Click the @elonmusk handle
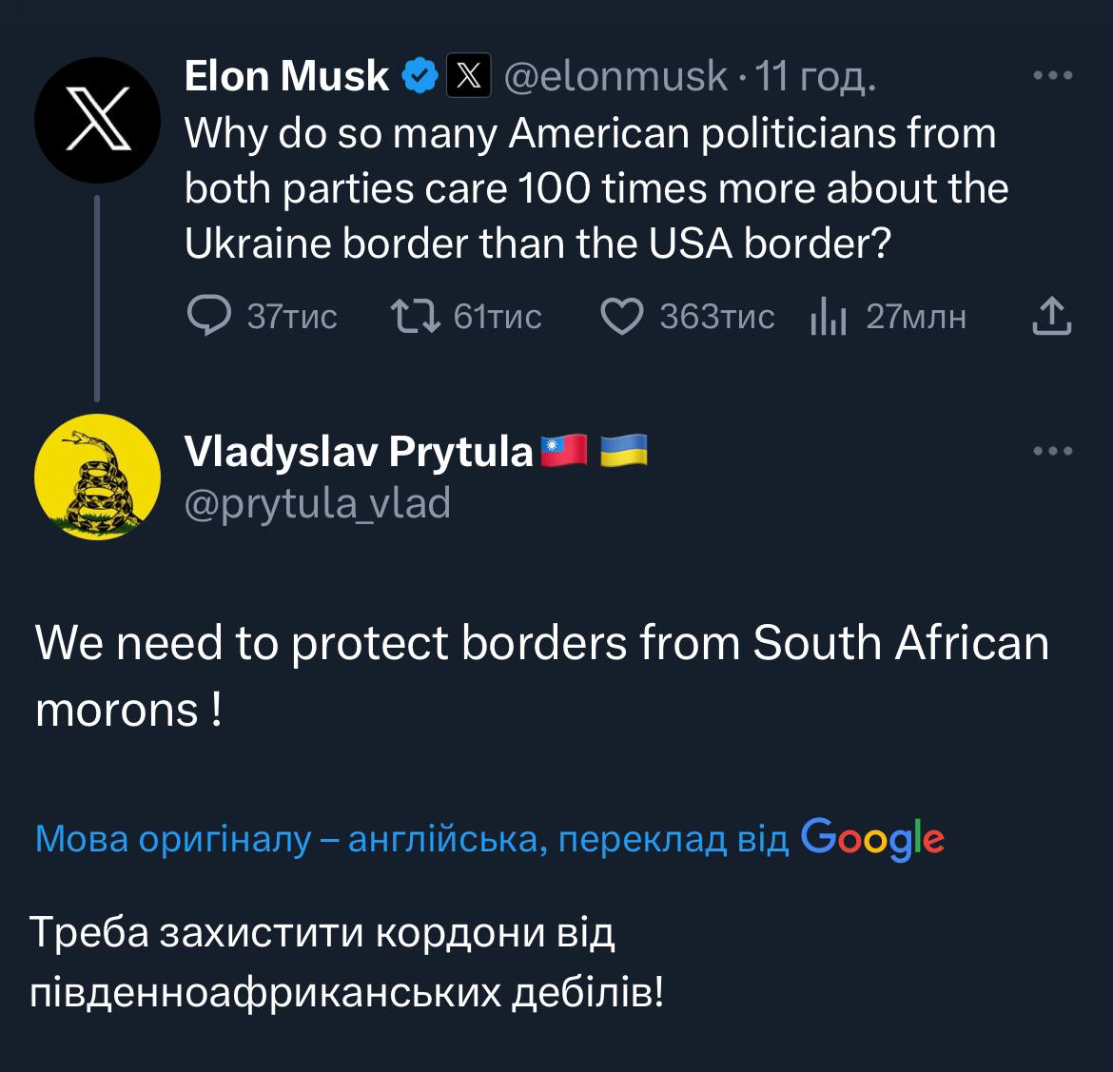This screenshot has height=1072, width=1113. (615, 76)
